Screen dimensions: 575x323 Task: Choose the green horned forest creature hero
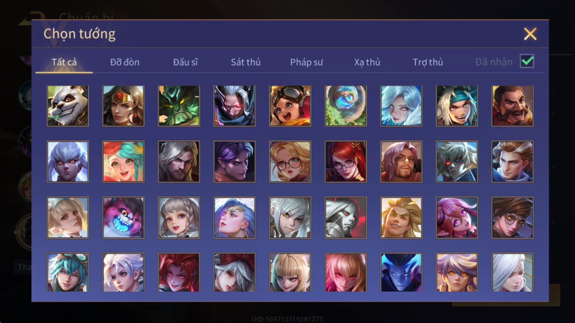click(179, 106)
